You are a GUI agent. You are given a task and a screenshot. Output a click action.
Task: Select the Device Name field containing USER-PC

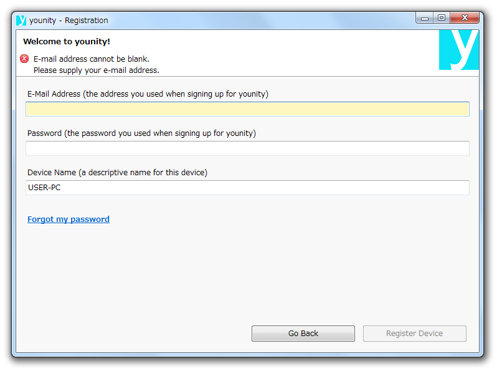pos(247,188)
